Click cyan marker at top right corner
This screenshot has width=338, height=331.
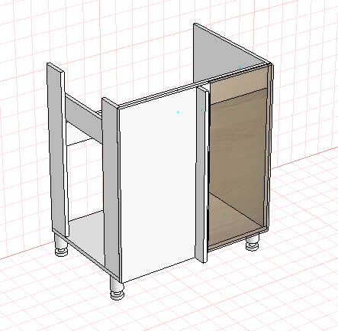pyautogui.click(x=240, y=67)
